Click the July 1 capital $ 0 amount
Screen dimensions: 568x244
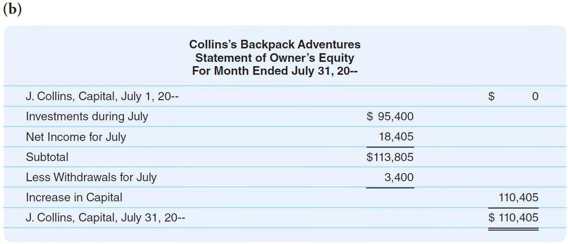pyautogui.click(x=513, y=96)
